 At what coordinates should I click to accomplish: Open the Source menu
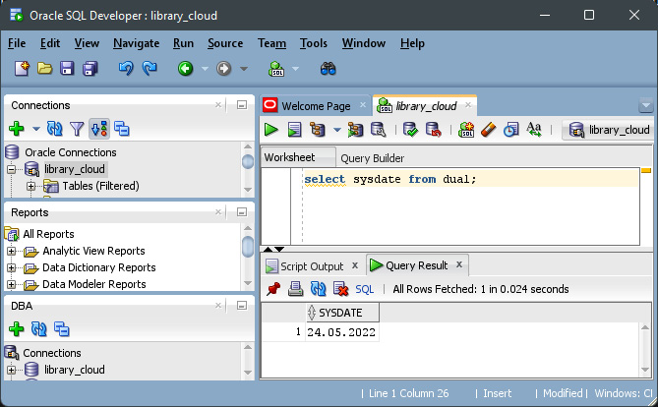coord(225,43)
